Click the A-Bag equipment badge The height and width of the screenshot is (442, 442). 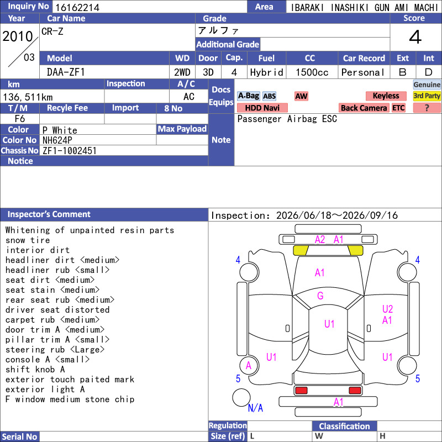(248, 96)
